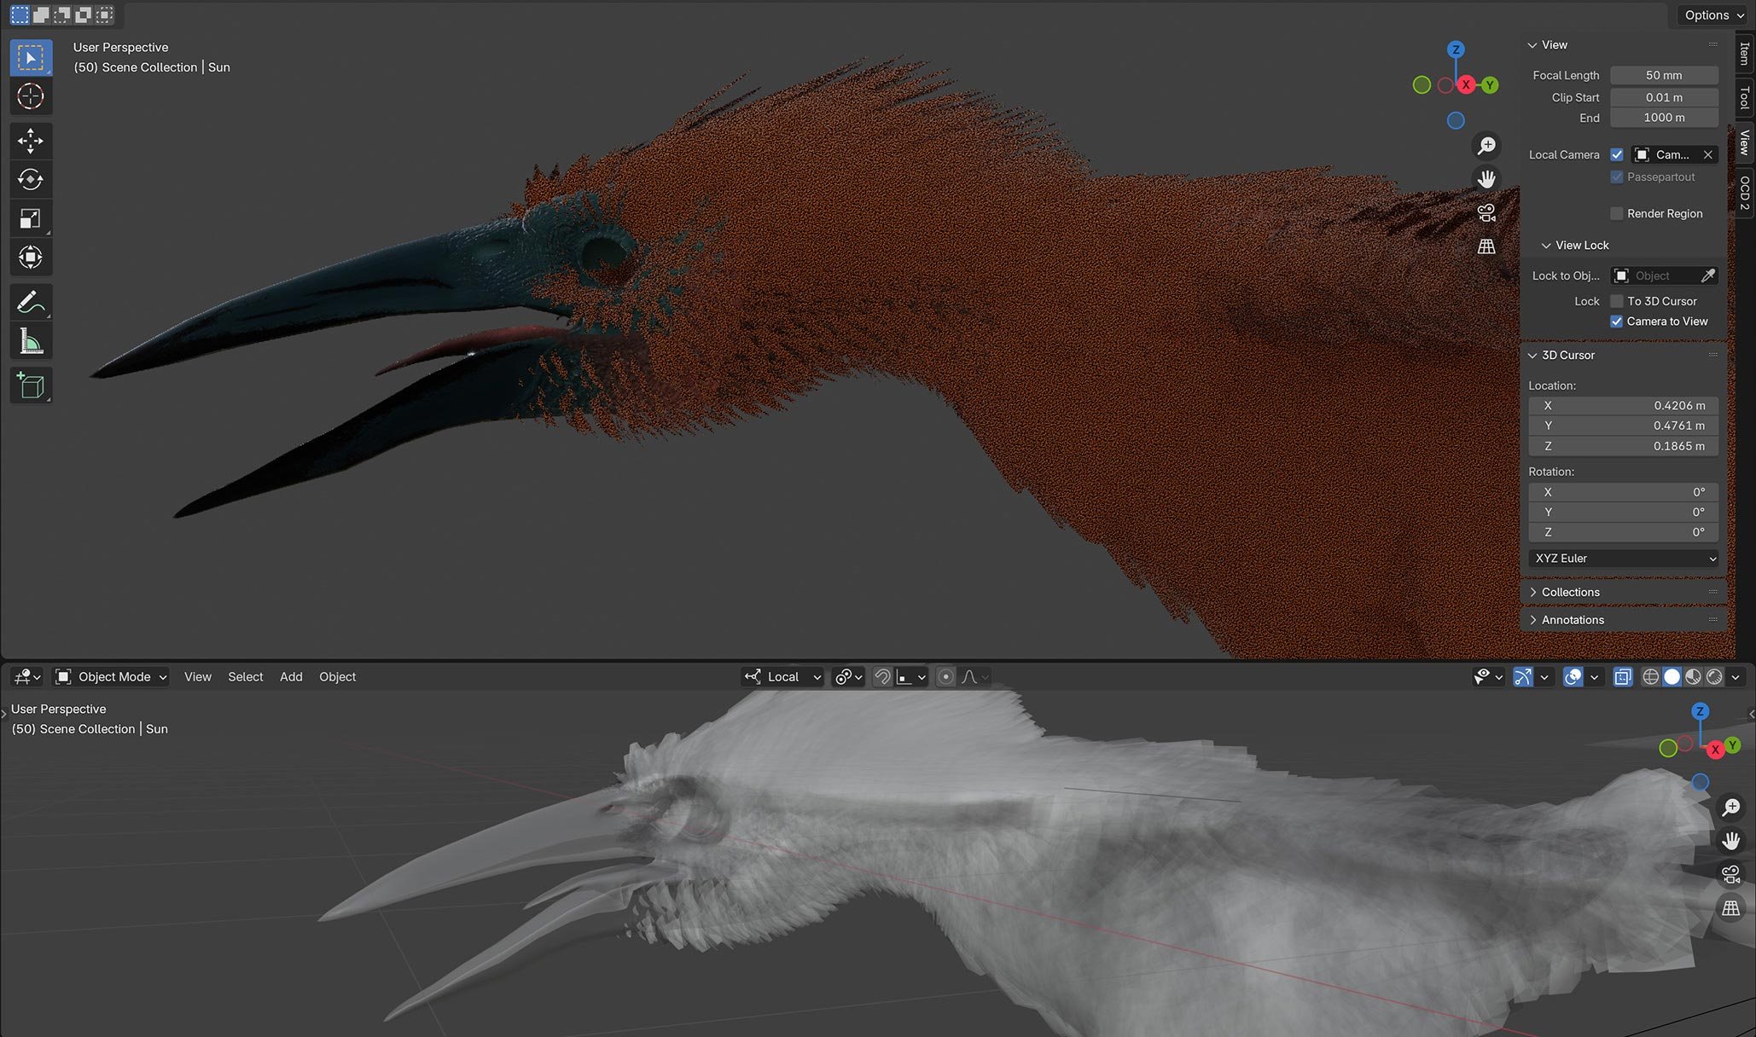Enable the Render Region checkbox

click(1616, 213)
